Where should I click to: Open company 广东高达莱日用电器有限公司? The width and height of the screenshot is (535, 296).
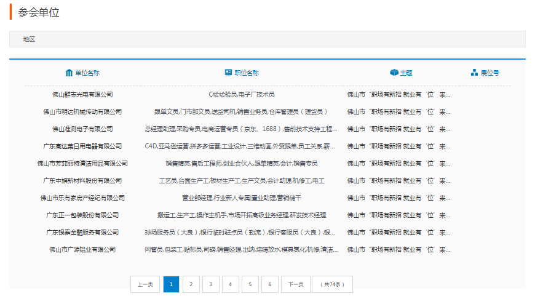[82, 146]
